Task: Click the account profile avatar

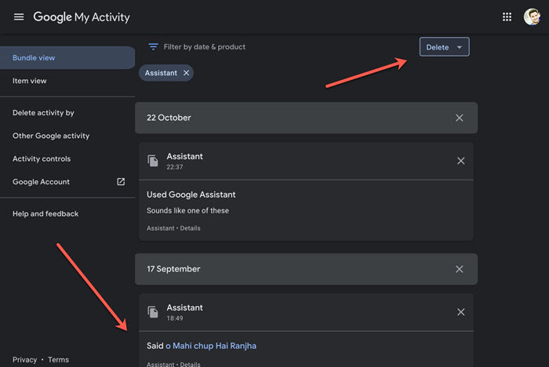Action: point(532,16)
